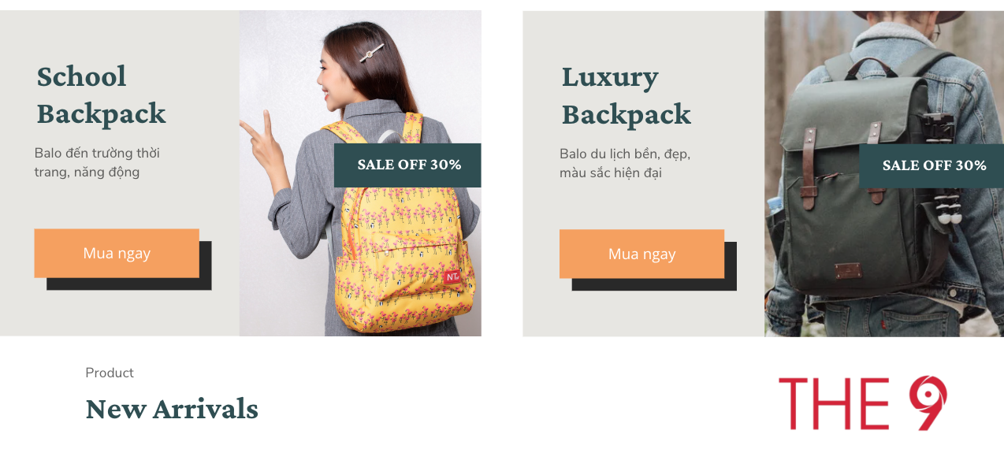Image resolution: width=1004 pixels, height=449 pixels.
Task: Click the gray School Backpack banner panel
Action: (x=120, y=173)
